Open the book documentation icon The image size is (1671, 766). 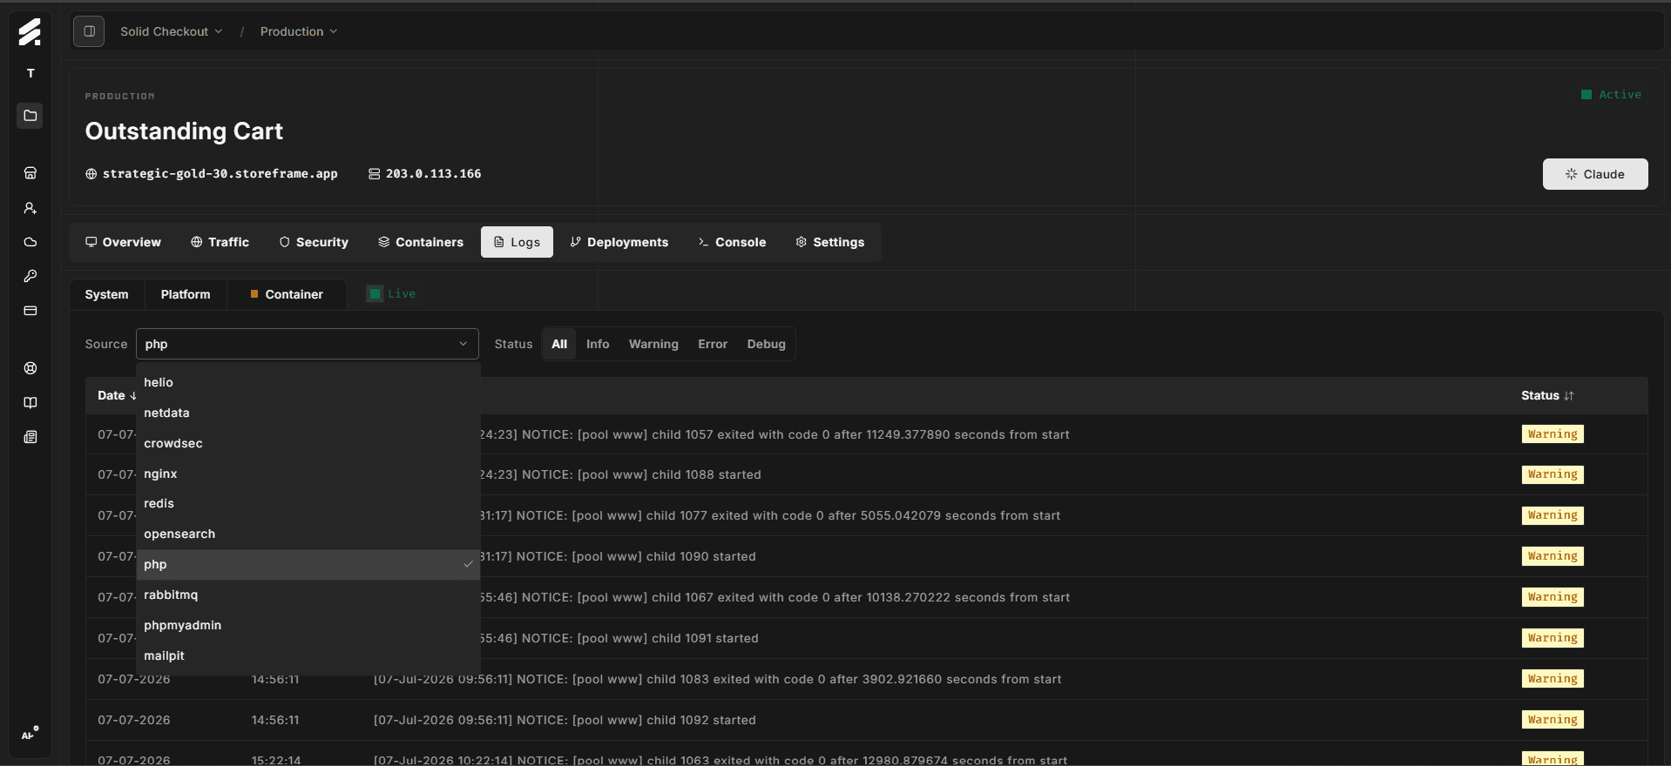30,403
